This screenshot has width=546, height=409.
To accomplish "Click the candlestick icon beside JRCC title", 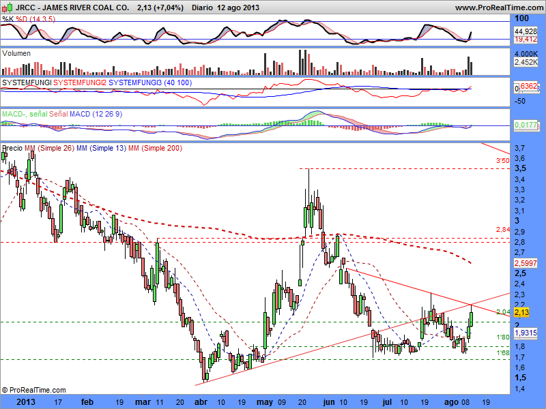I will click(8, 7).
